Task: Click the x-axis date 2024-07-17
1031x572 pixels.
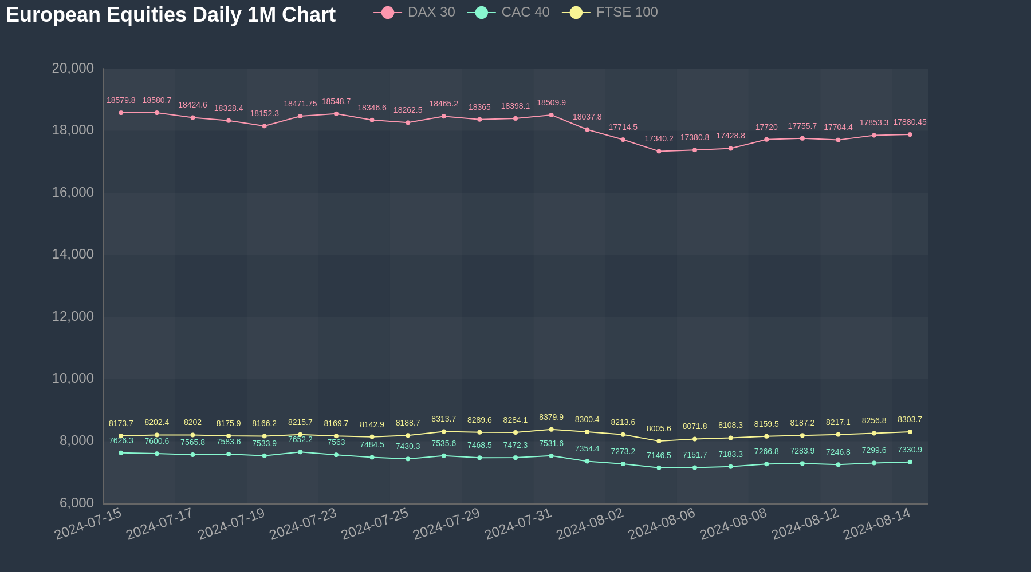Action: pos(160,523)
